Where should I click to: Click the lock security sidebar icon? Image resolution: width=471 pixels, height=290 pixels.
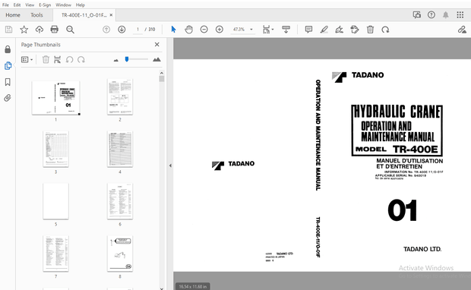(x=8, y=49)
